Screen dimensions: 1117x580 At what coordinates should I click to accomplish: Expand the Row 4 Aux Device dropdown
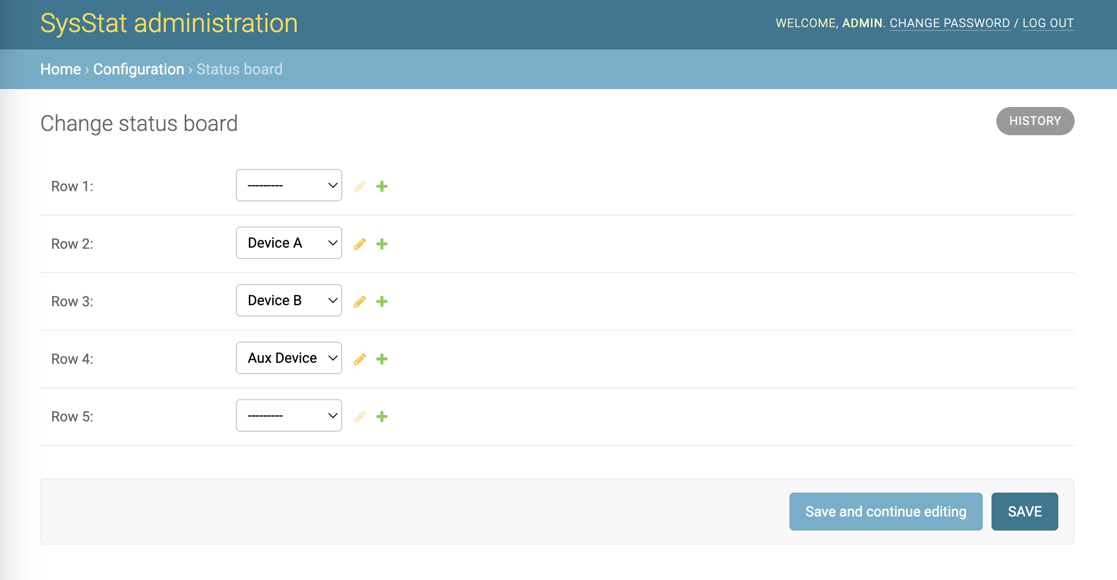coord(288,358)
